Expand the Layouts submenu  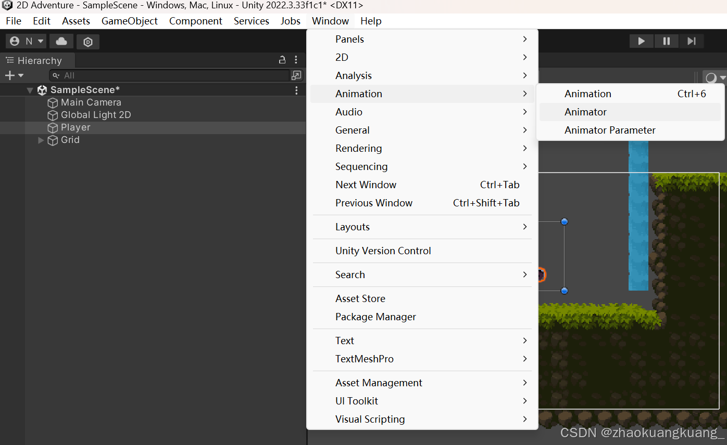[x=422, y=227]
